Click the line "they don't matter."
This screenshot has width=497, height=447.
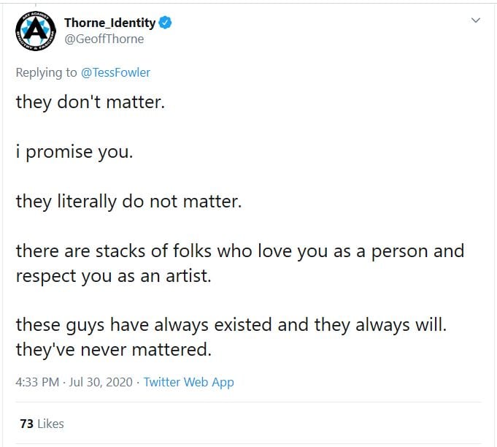tap(90, 102)
